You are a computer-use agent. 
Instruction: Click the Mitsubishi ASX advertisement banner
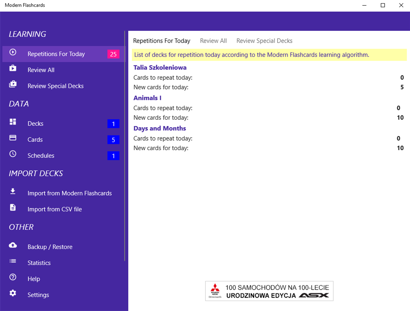point(269,290)
